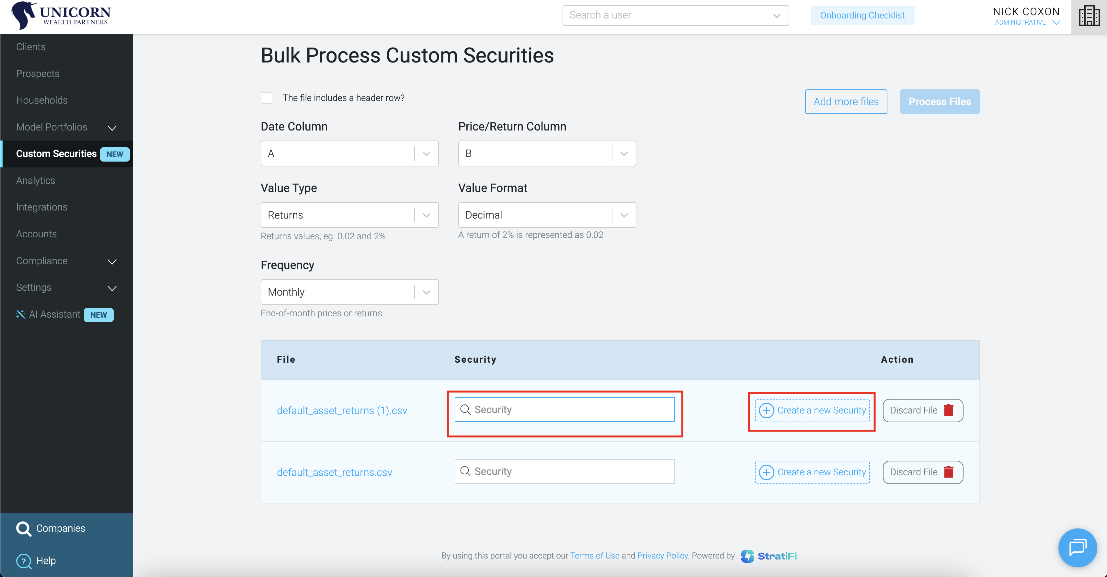The width and height of the screenshot is (1107, 577).
Task: Click plus icon for default_asset_returns (1).csv row
Action: pos(766,410)
